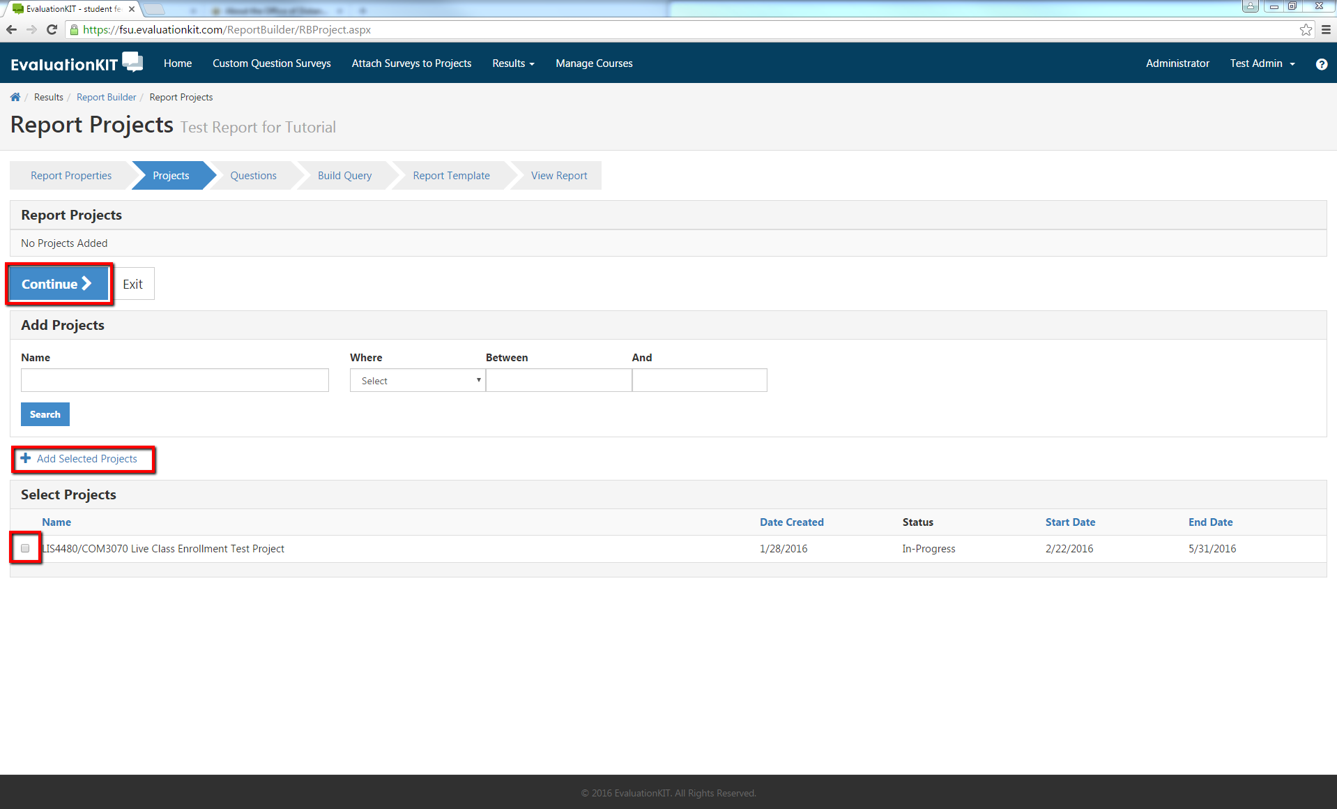Click inside the Name search field
Image resolution: width=1337 pixels, height=809 pixels.
click(174, 380)
